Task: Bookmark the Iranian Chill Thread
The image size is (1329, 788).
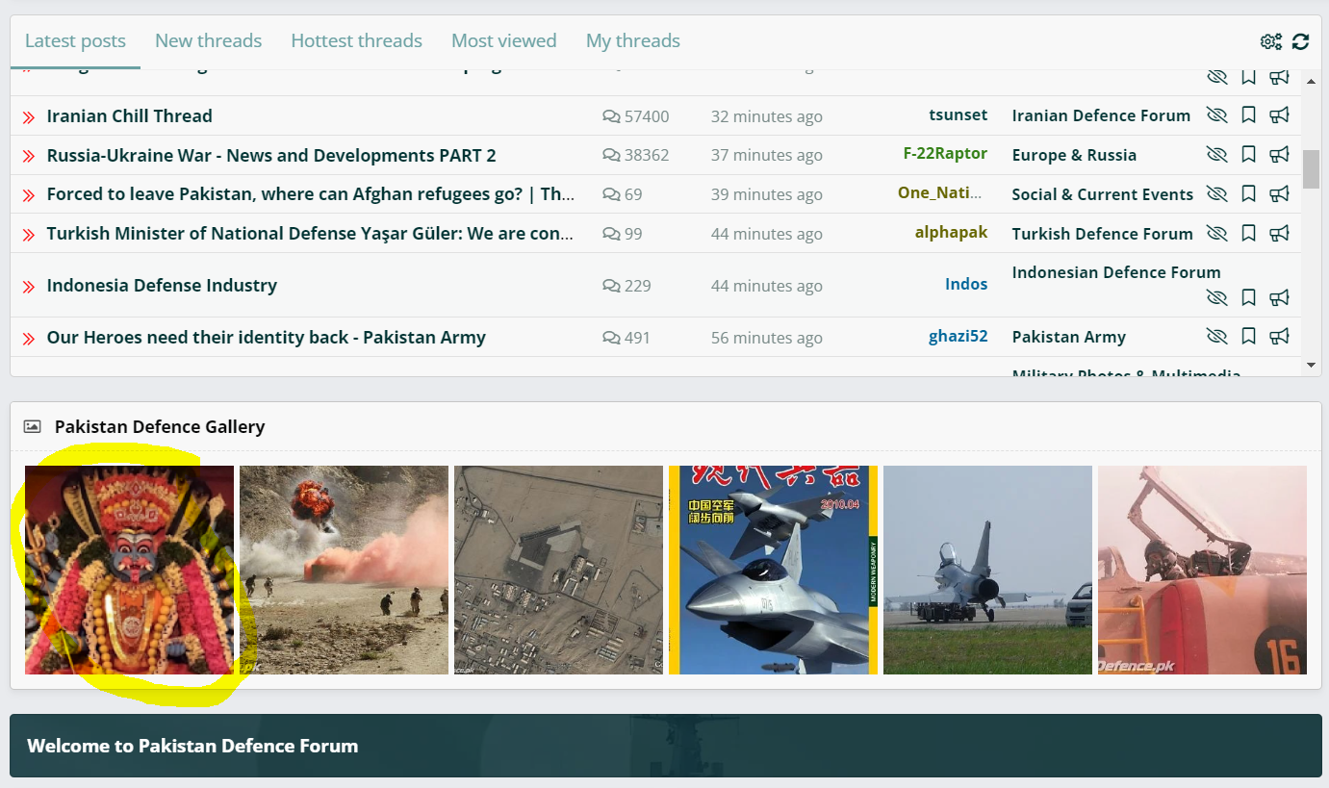Action: pyautogui.click(x=1248, y=115)
